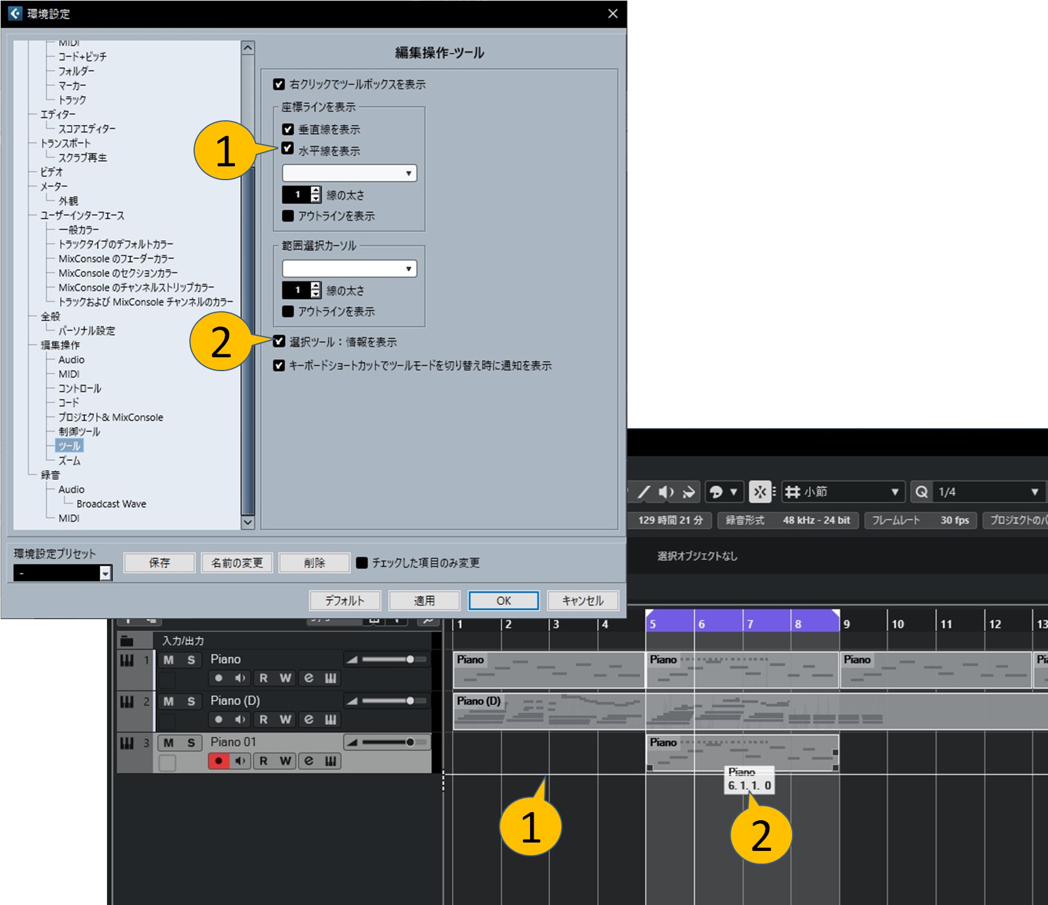Open the 座標ライン color dropdown

tap(349, 174)
